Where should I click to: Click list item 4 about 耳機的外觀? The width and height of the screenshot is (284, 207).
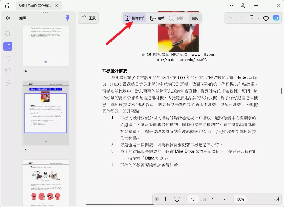pos(146,165)
